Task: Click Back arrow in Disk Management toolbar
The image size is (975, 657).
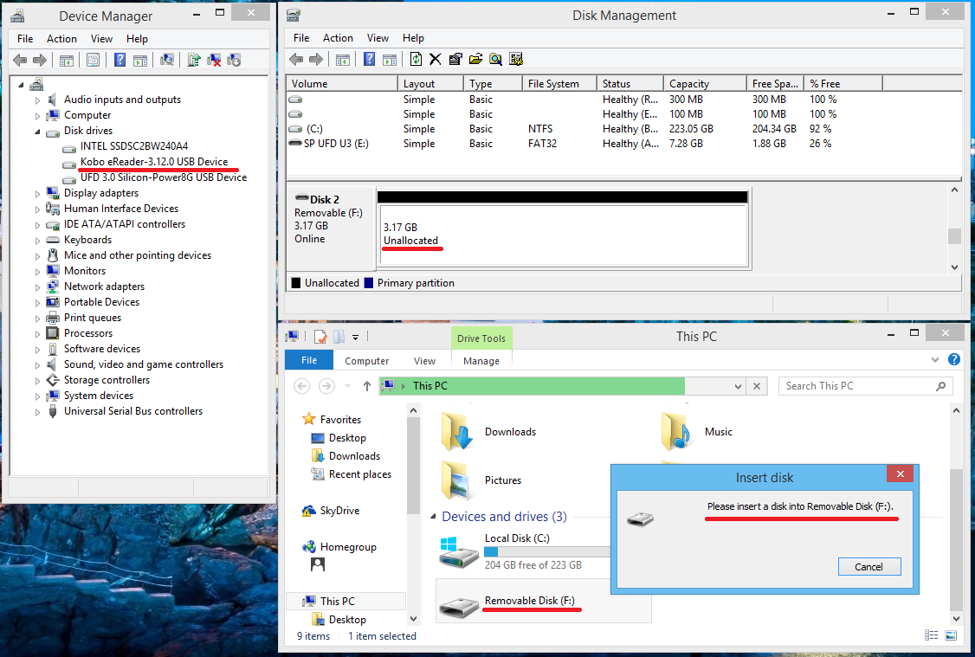Action: click(x=296, y=59)
